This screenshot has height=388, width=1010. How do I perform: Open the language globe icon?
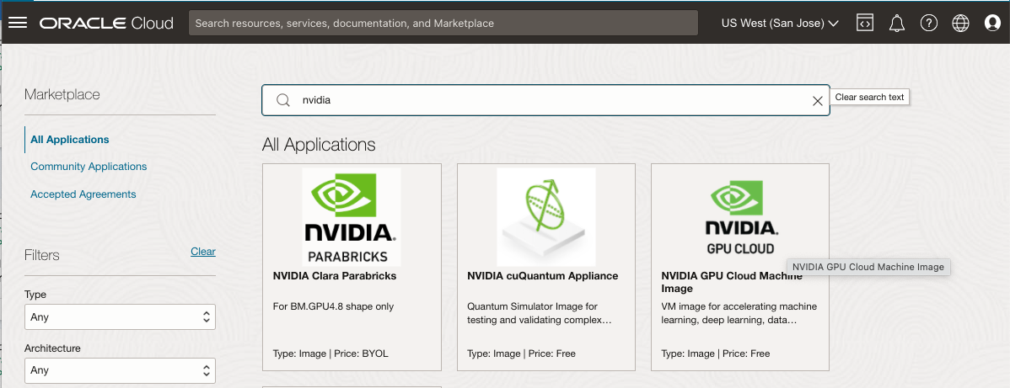click(960, 24)
